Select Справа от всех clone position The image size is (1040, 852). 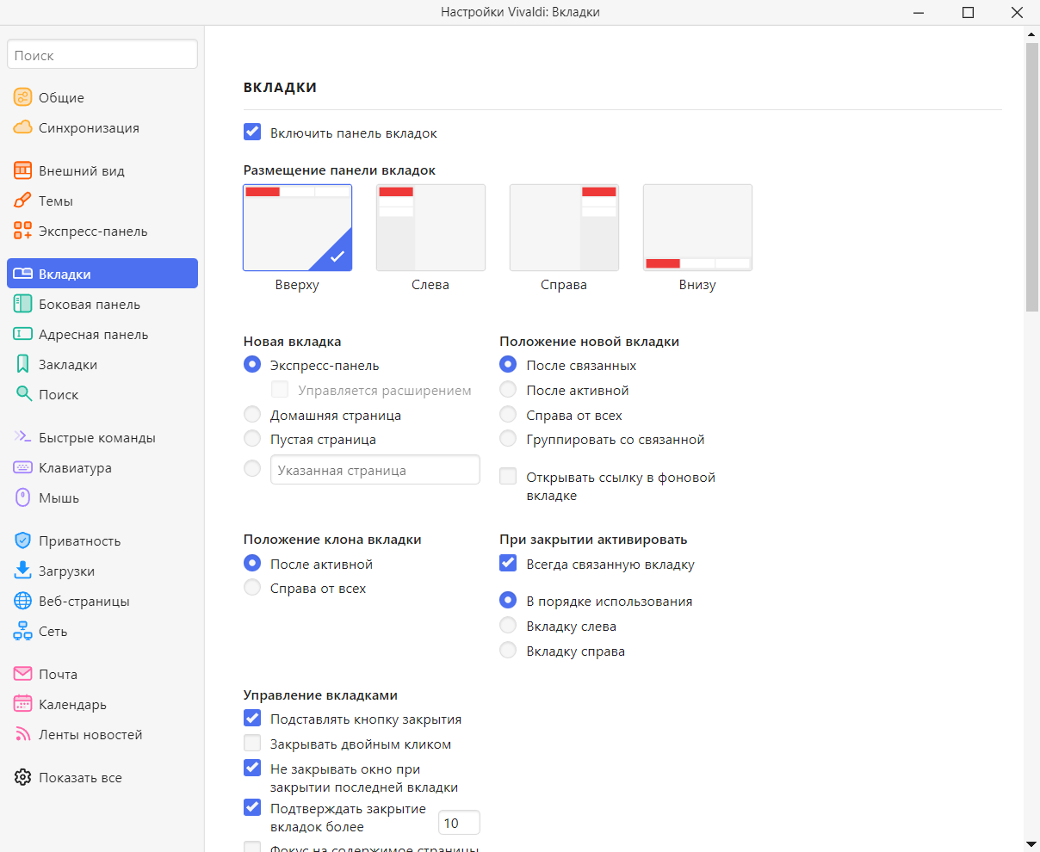(252, 588)
